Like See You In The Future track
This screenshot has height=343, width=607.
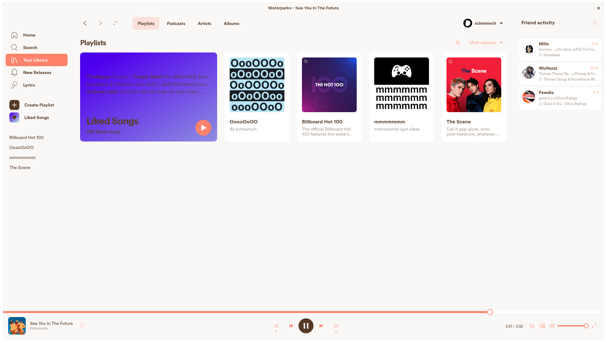[82, 326]
